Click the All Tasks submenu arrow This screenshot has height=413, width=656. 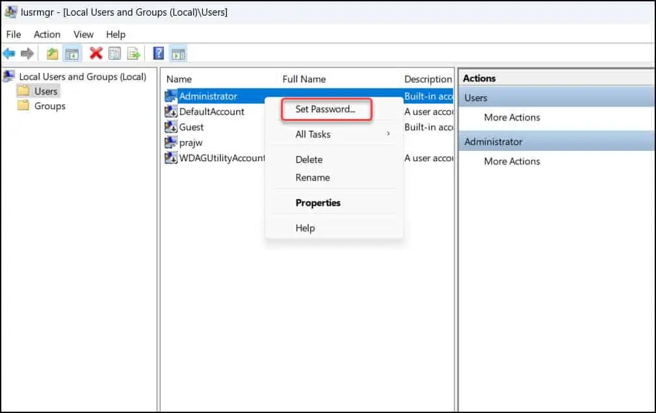click(388, 133)
